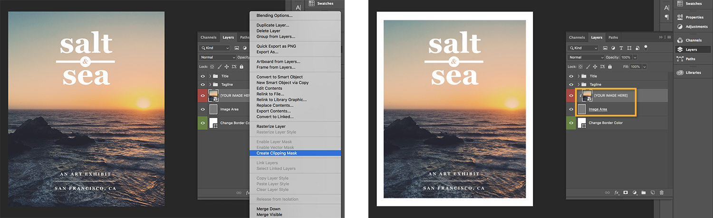Click the new group folder icon at panel bottom
The width and height of the screenshot is (713, 218).
(644, 193)
